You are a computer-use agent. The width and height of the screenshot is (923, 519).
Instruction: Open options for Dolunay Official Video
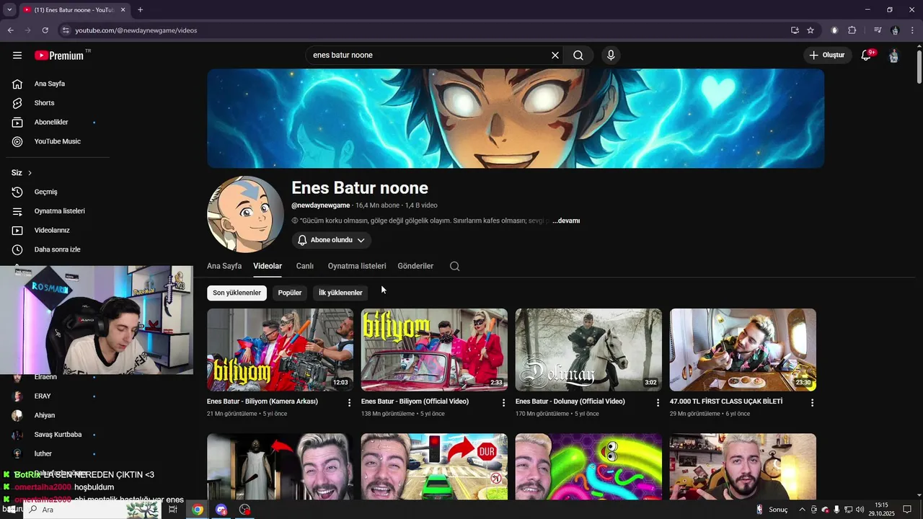point(658,402)
